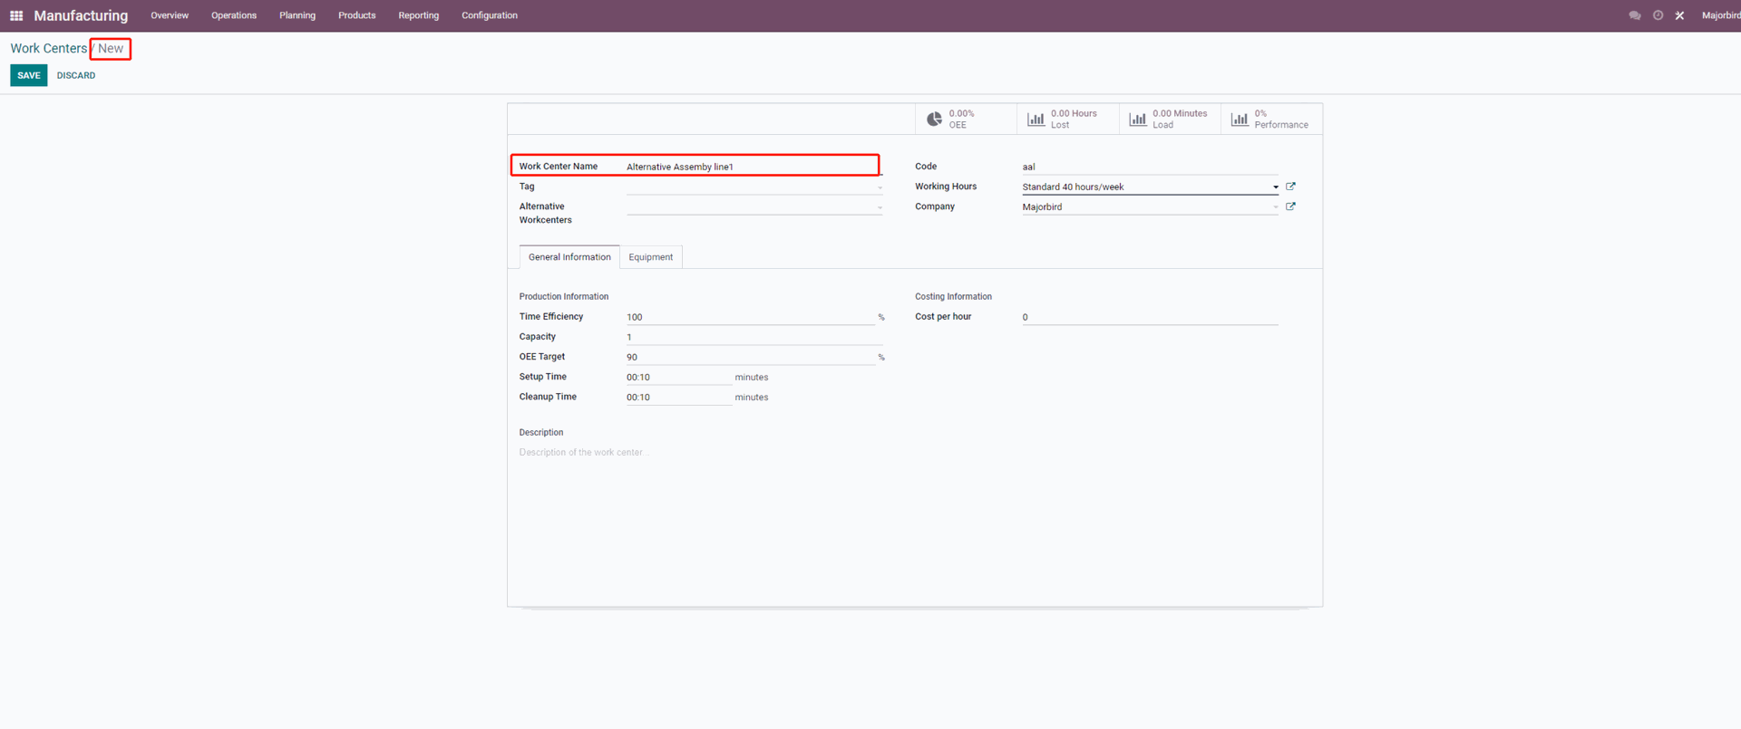The height and width of the screenshot is (729, 1741).
Task: Go back via Work Centers breadcrumb
Action: [x=49, y=49]
